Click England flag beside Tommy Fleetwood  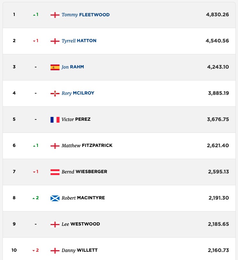click(55, 15)
